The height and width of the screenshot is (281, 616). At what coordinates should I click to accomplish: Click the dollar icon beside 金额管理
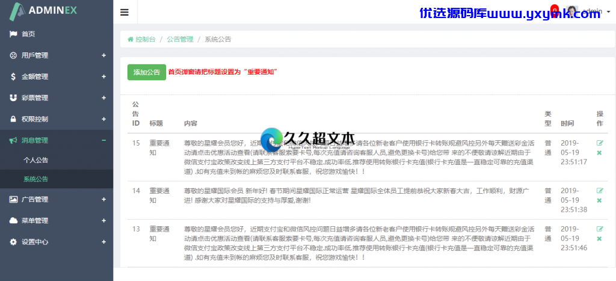[x=13, y=76]
